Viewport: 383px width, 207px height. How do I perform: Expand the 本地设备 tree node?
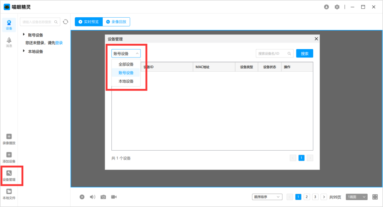[x=24, y=51]
